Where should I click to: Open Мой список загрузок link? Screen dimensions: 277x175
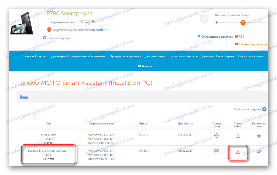pos(248,109)
